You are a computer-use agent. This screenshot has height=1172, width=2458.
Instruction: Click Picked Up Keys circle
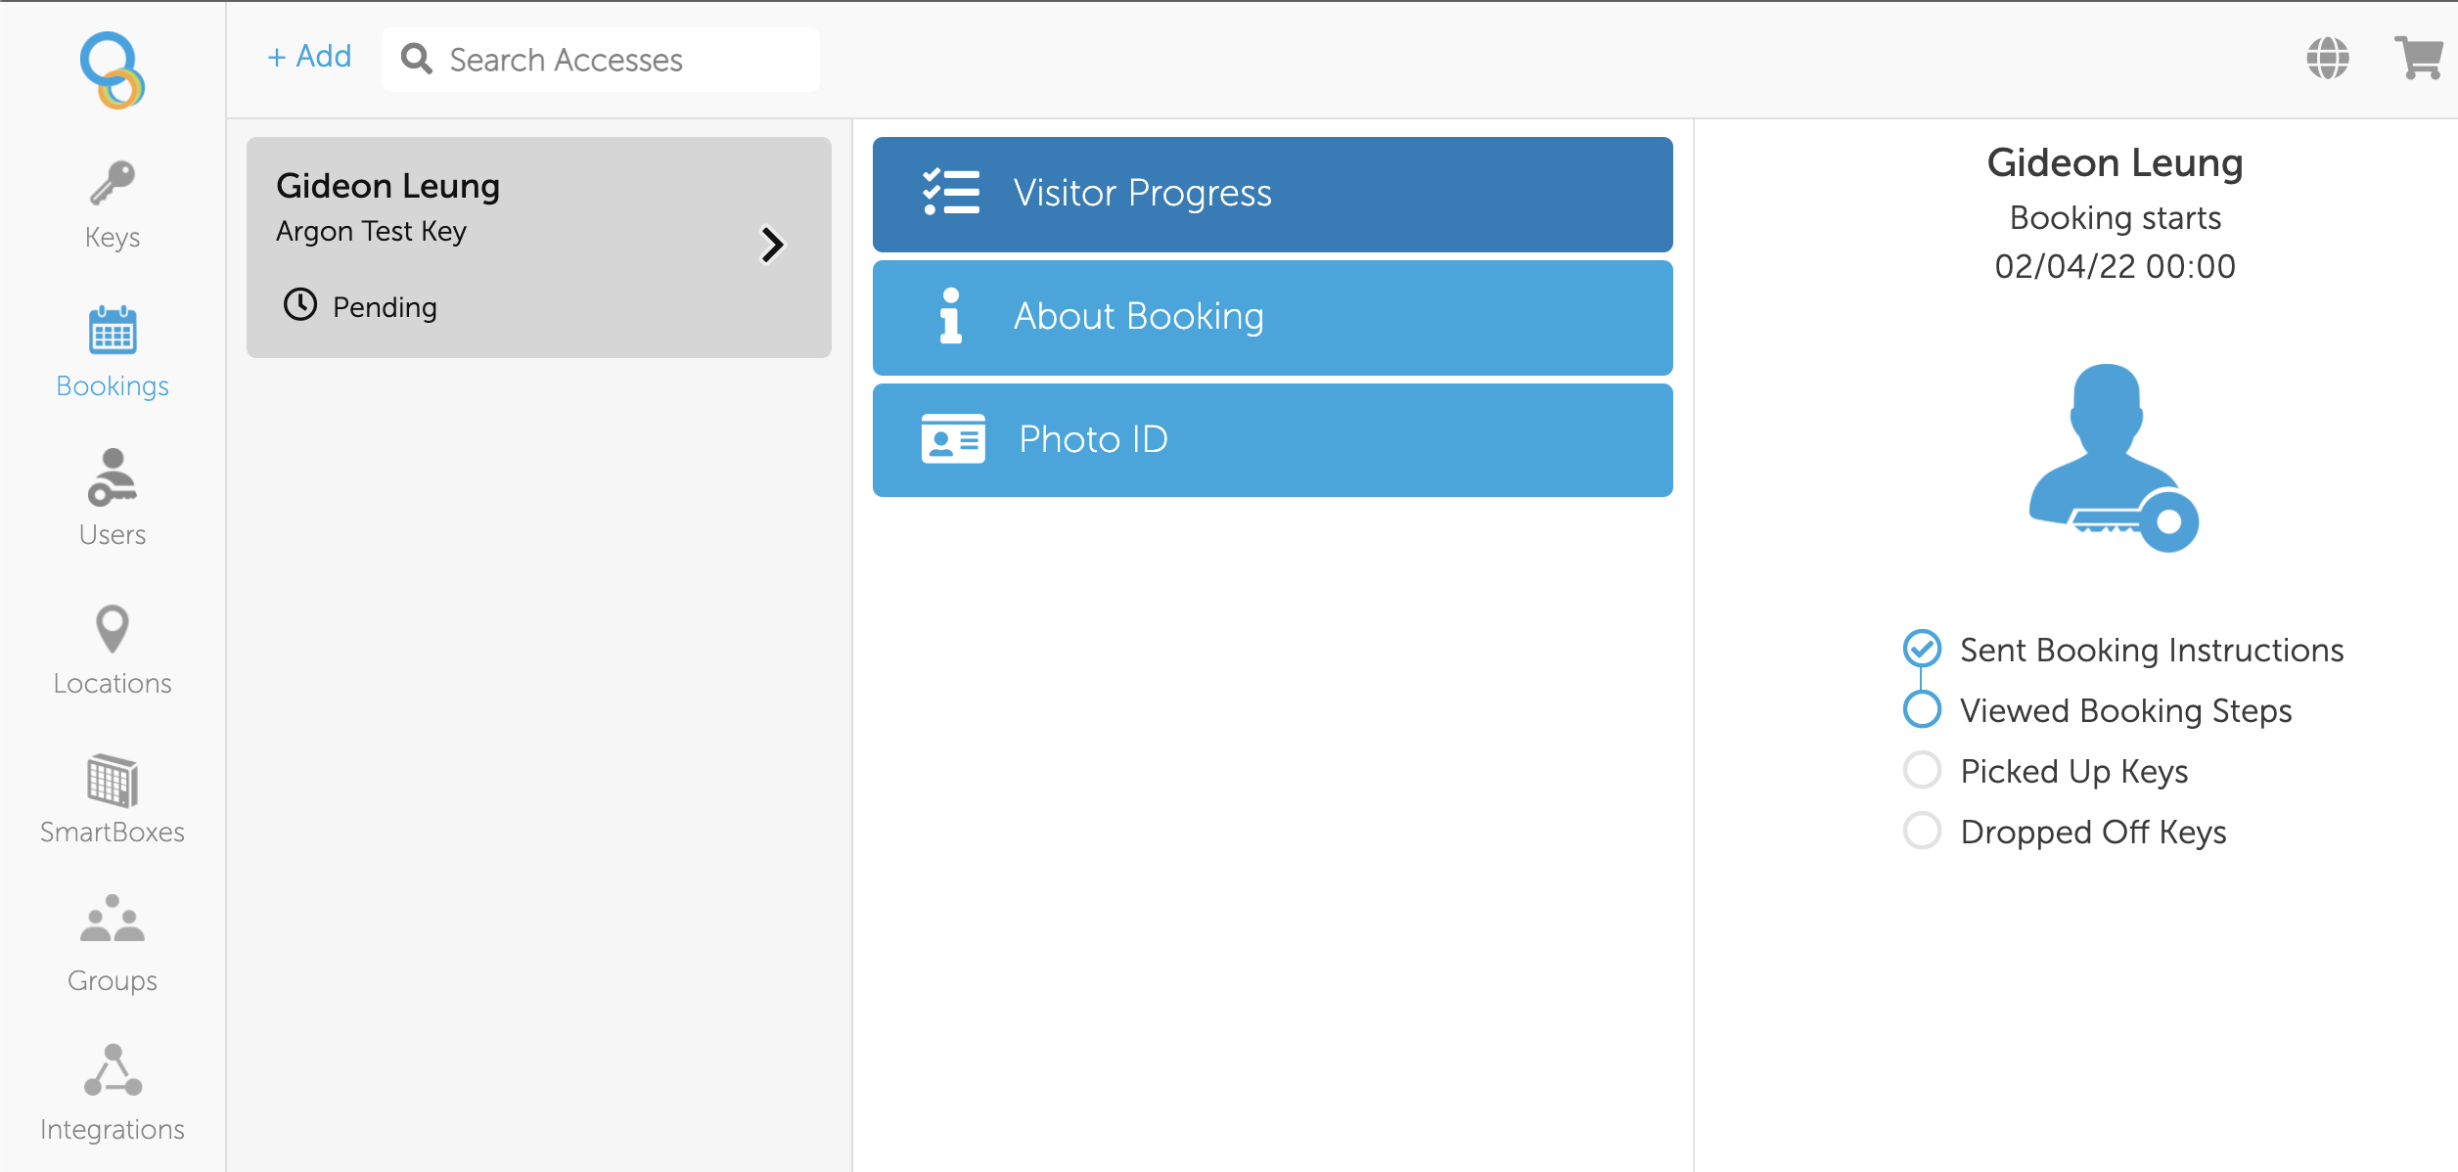[1922, 770]
